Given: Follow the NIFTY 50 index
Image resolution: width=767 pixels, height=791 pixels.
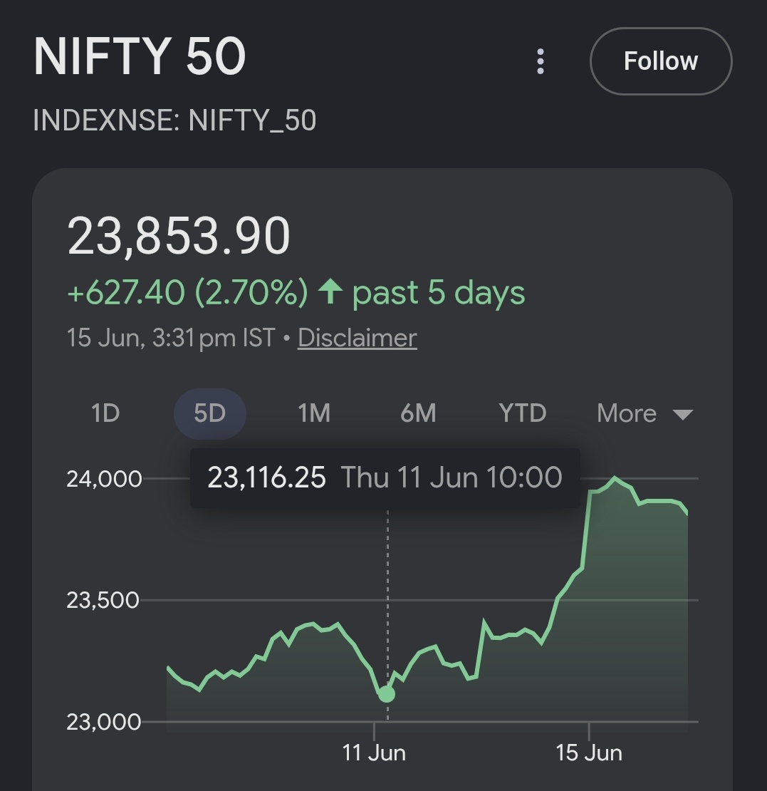Looking at the screenshot, I should pyautogui.click(x=661, y=61).
